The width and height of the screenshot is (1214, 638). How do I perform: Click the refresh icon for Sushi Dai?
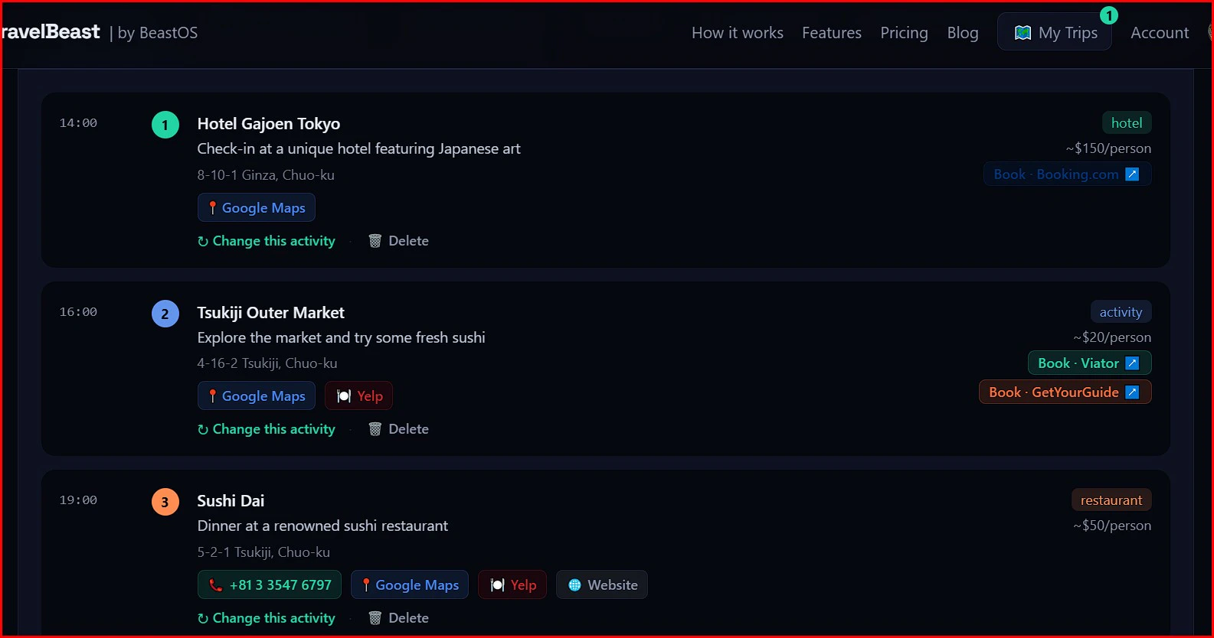(x=203, y=619)
